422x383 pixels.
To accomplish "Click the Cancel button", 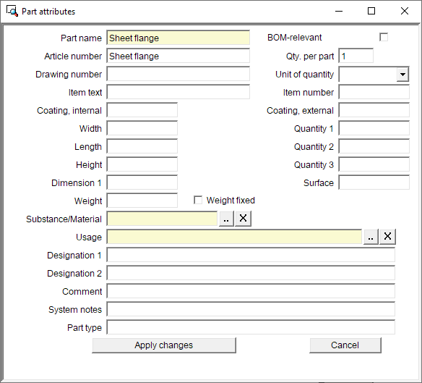I will coord(345,345).
